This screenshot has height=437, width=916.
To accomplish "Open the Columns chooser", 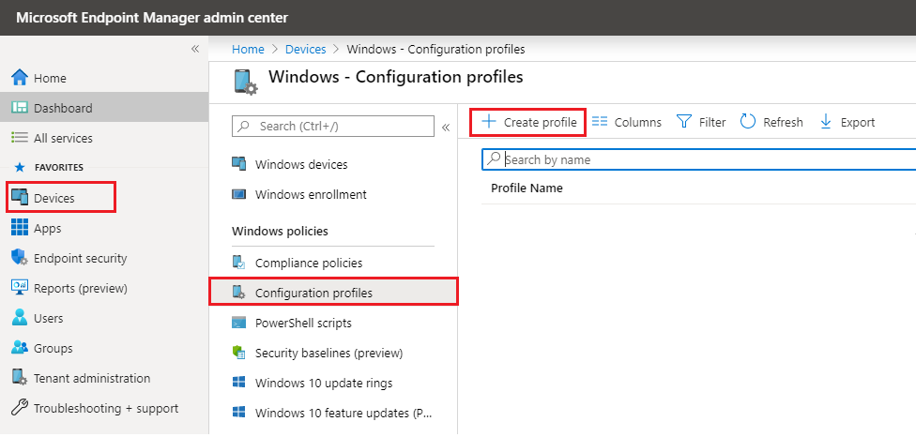I will pos(626,122).
